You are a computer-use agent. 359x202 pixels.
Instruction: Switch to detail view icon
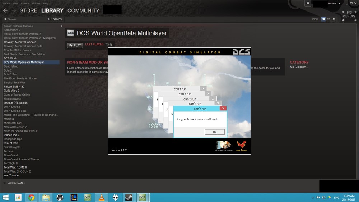[323, 19]
